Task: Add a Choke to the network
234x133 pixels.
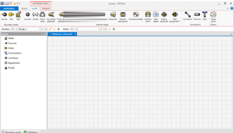Action: [x=35, y=16]
